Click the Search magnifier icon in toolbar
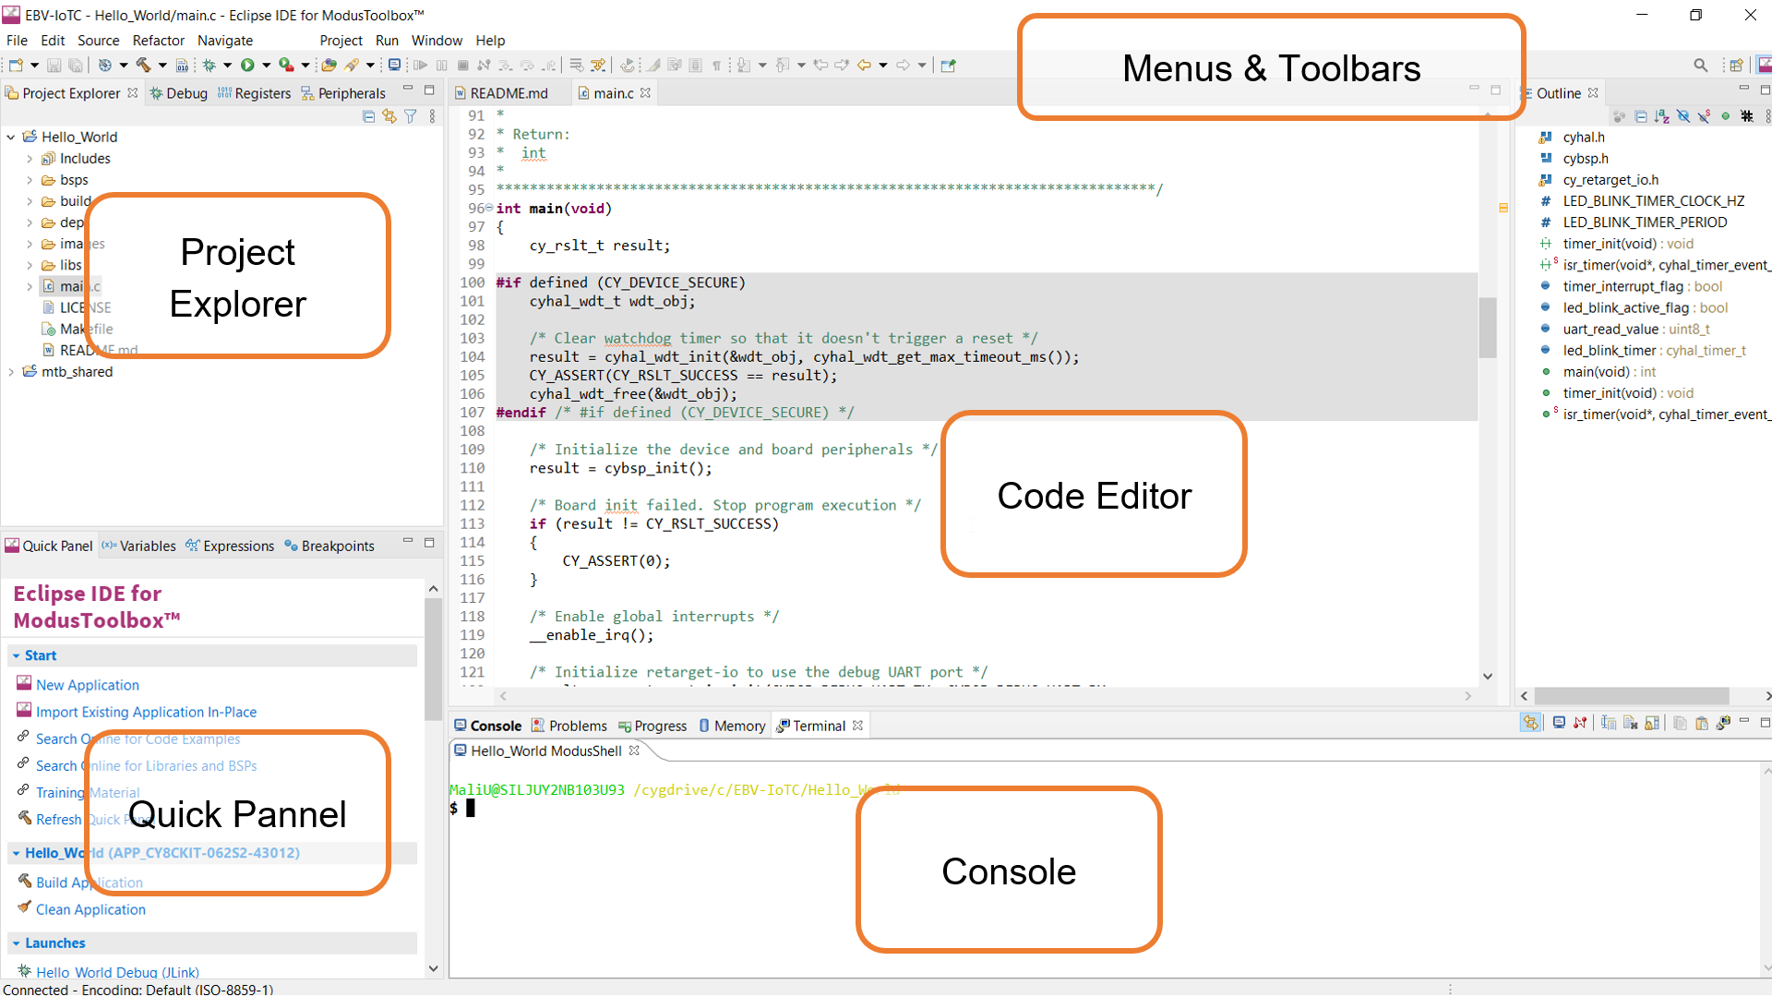This screenshot has width=1772, height=997. point(1700,65)
